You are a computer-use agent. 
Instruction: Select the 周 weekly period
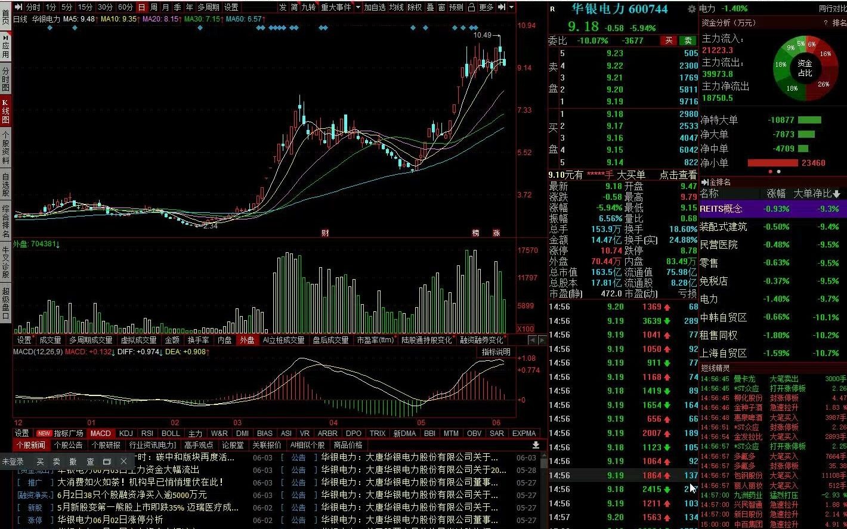point(154,7)
